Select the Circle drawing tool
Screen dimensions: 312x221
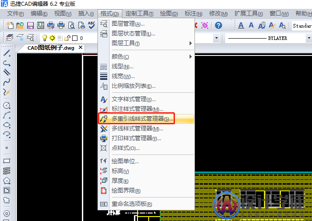click(7, 105)
